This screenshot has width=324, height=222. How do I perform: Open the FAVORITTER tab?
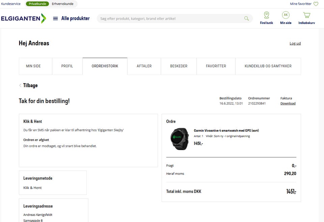click(x=216, y=66)
